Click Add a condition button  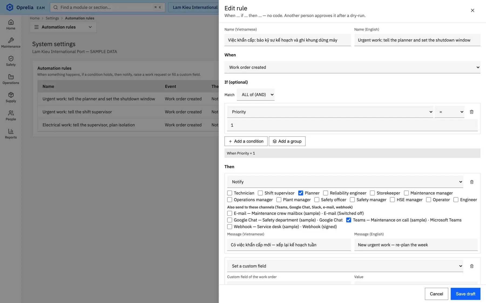[246, 141]
